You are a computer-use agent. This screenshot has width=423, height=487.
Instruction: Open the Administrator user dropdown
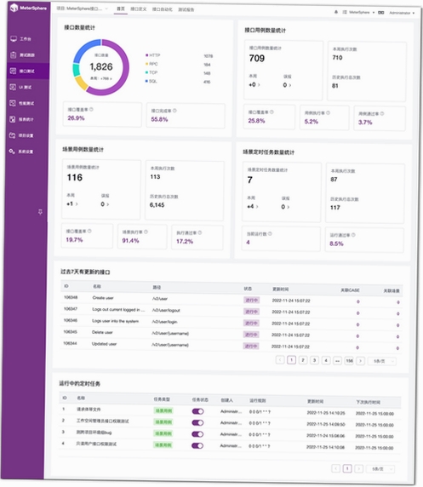point(402,13)
